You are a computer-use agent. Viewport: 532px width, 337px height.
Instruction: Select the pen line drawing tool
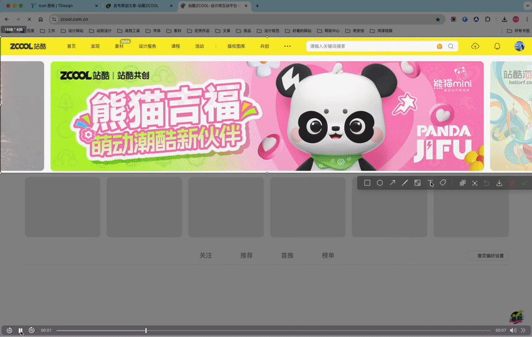click(405, 183)
